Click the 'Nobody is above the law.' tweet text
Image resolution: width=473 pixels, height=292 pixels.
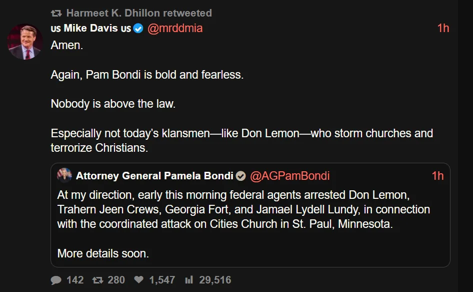tap(113, 104)
